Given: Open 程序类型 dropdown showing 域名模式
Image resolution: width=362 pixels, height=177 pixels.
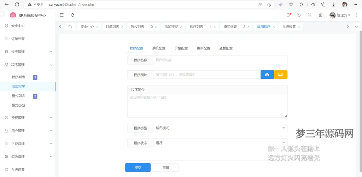Looking at the screenshot, I should [220, 128].
